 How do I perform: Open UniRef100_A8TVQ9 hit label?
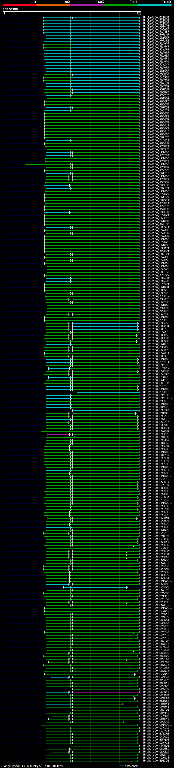pyautogui.click(x=156, y=98)
